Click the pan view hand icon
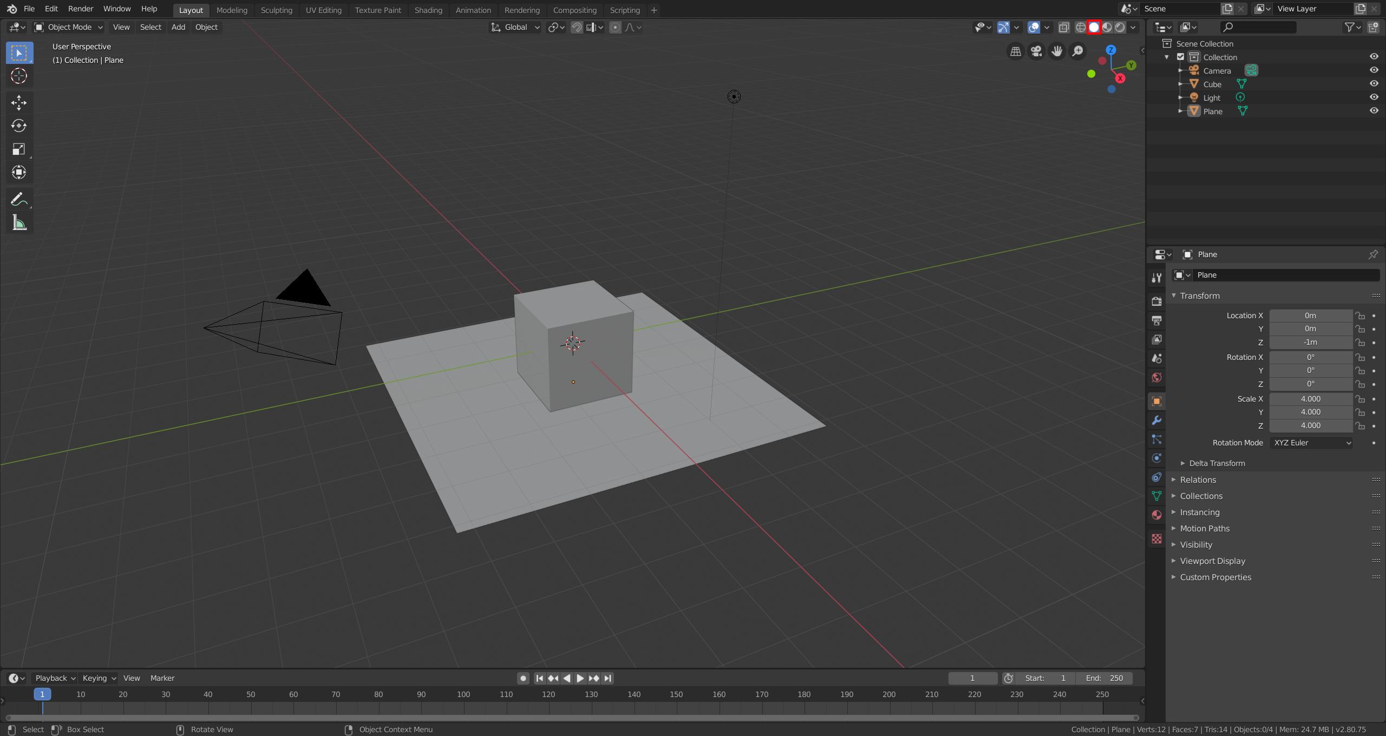 click(x=1057, y=51)
